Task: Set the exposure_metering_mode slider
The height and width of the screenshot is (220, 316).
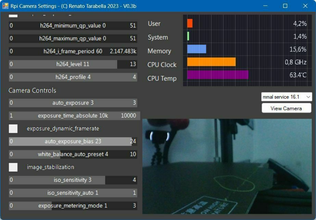Action: click(x=73, y=206)
